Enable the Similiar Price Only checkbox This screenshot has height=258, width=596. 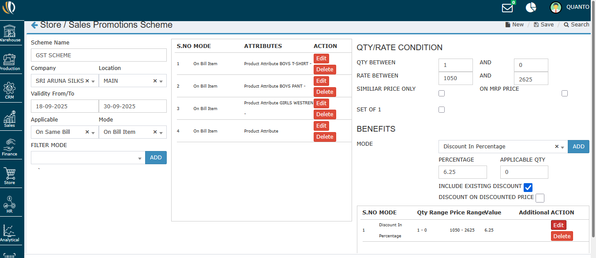coord(442,93)
